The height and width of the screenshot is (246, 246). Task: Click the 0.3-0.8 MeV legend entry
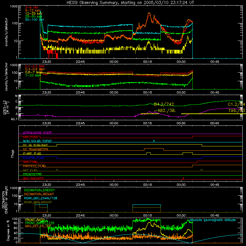(35, 69)
